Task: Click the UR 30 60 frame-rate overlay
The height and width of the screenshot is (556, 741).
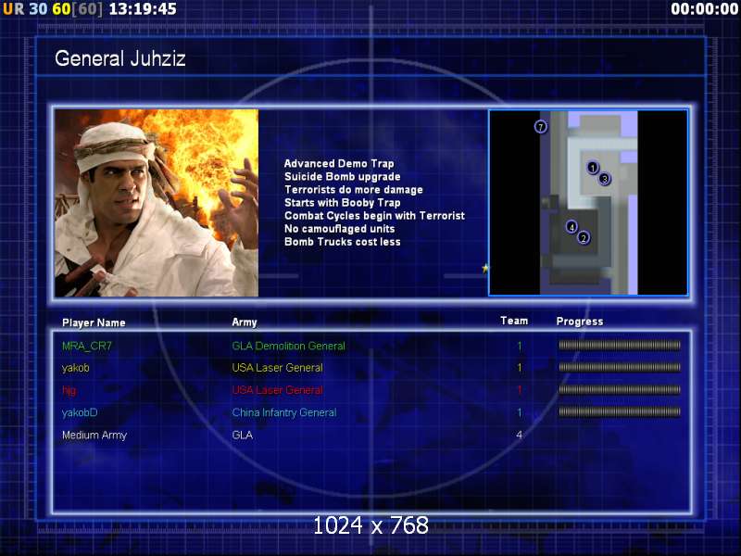Action: (x=53, y=9)
